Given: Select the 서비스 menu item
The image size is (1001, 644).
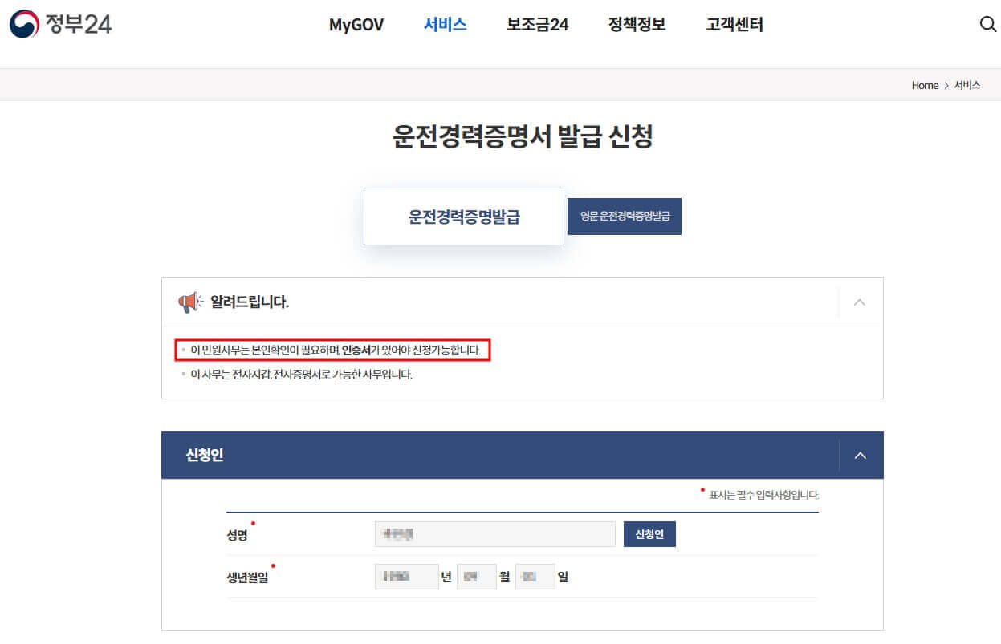Looking at the screenshot, I should [445, 25].
